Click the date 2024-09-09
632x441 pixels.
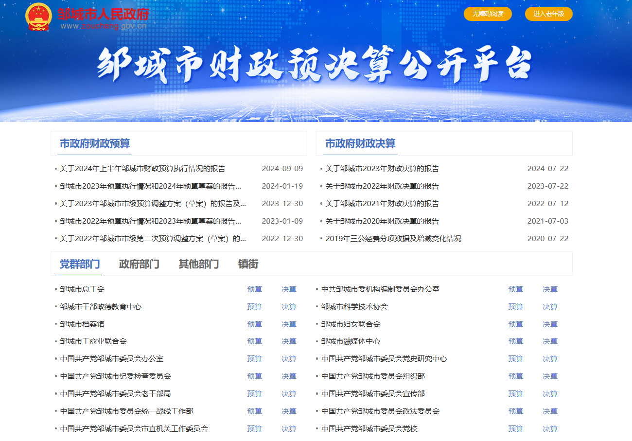(x=282, y=169)
